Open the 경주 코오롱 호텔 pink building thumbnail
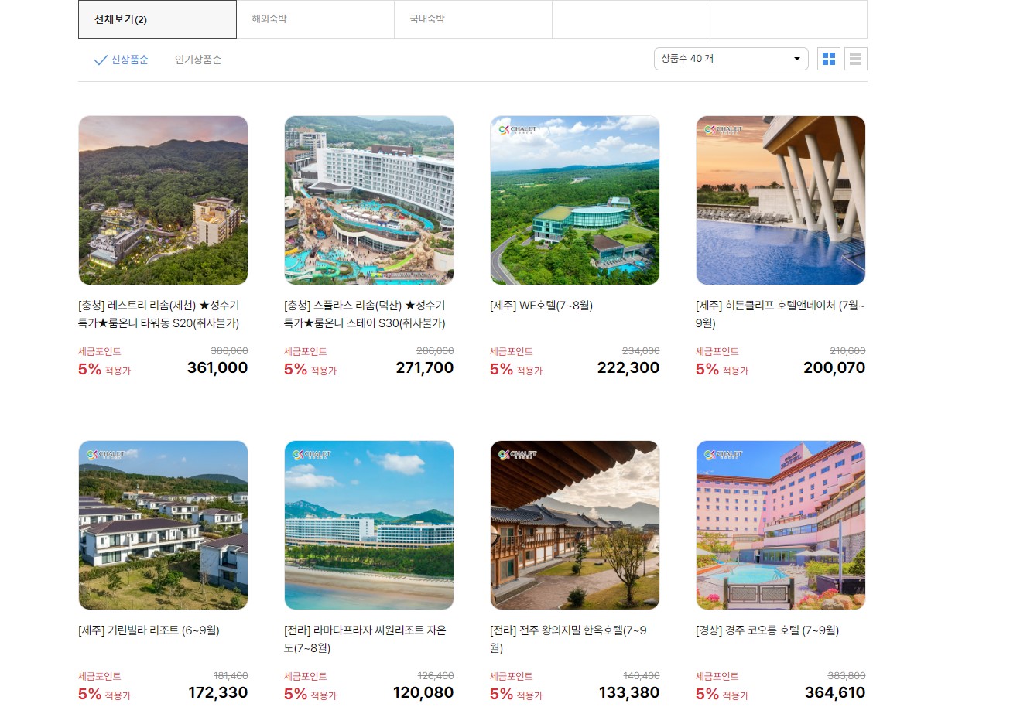This screenshot has height=724, width=1027. pos(781,525)
